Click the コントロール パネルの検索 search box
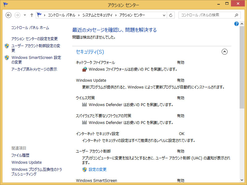The height and width of the screenshot is (185, 247). pos(209,15)
